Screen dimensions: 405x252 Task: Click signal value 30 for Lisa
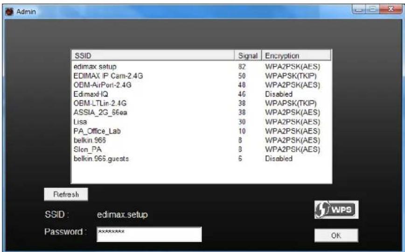[242, 122]
